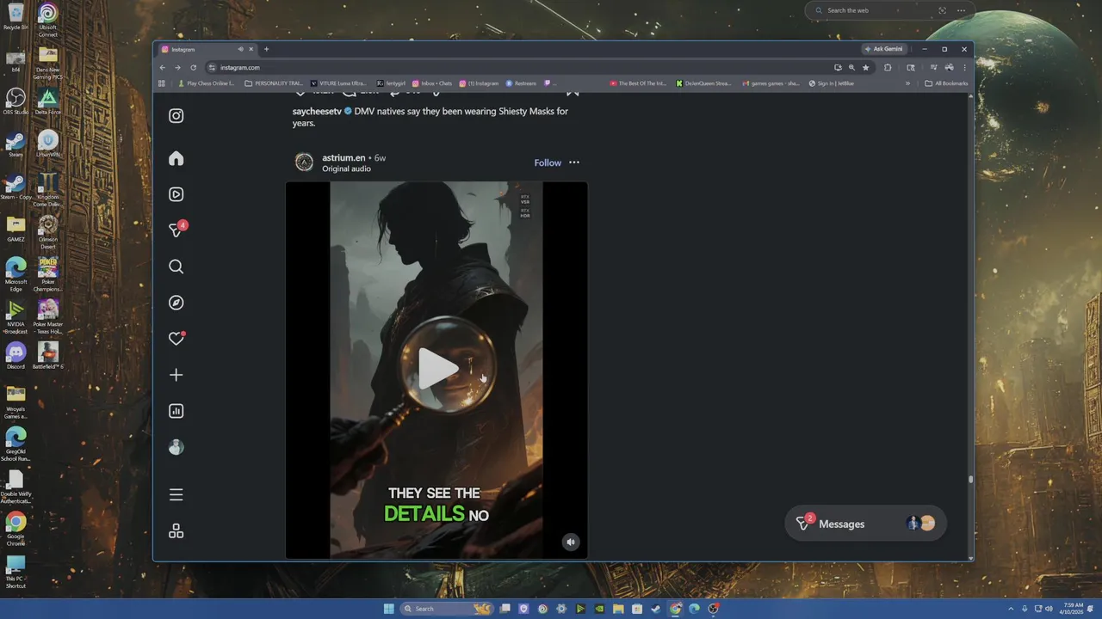Open Chrome extensions puzzle icon
The image size is (1102, 619).
[x=888, y=67]
